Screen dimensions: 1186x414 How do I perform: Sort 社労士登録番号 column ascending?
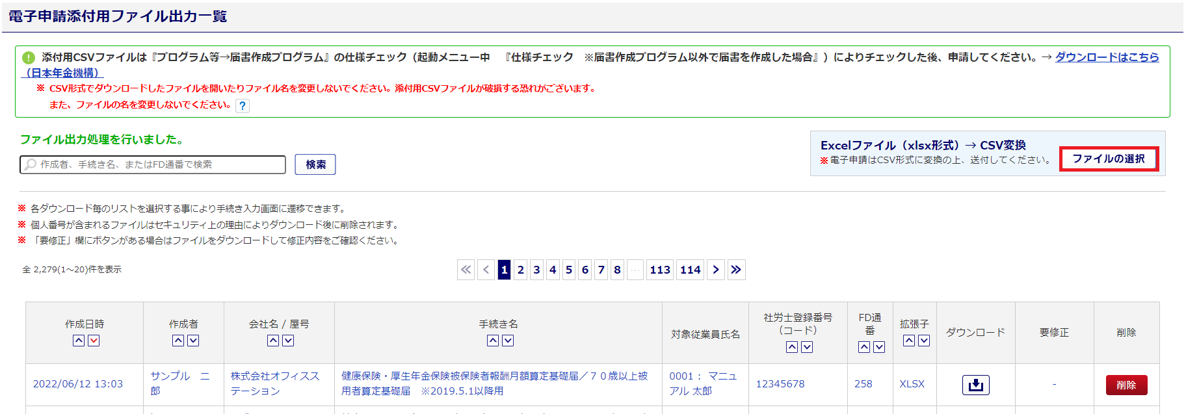point(792,347)
